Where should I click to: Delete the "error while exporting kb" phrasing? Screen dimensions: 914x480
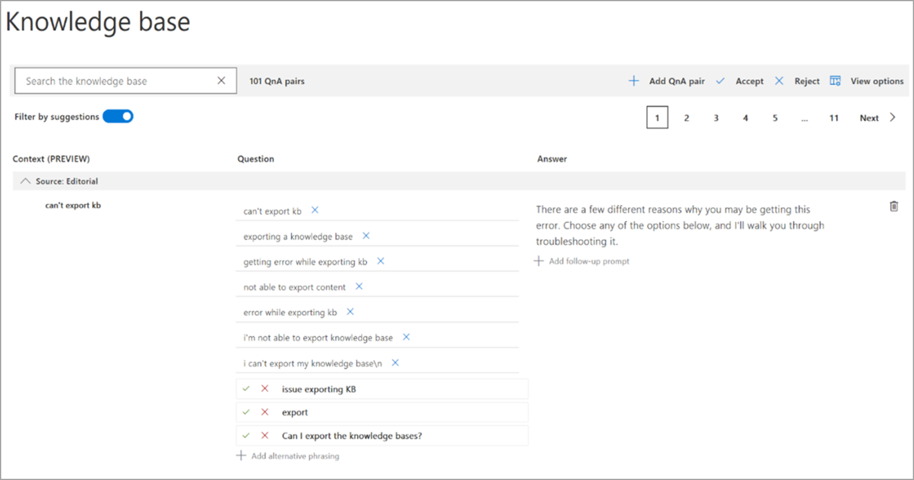pos(350,312)
